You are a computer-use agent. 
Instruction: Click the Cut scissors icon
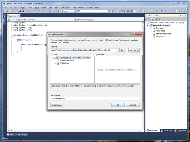click(x=28, y=11)
